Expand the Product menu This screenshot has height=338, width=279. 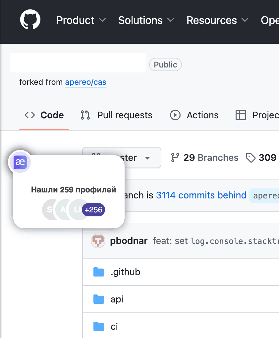81,20
